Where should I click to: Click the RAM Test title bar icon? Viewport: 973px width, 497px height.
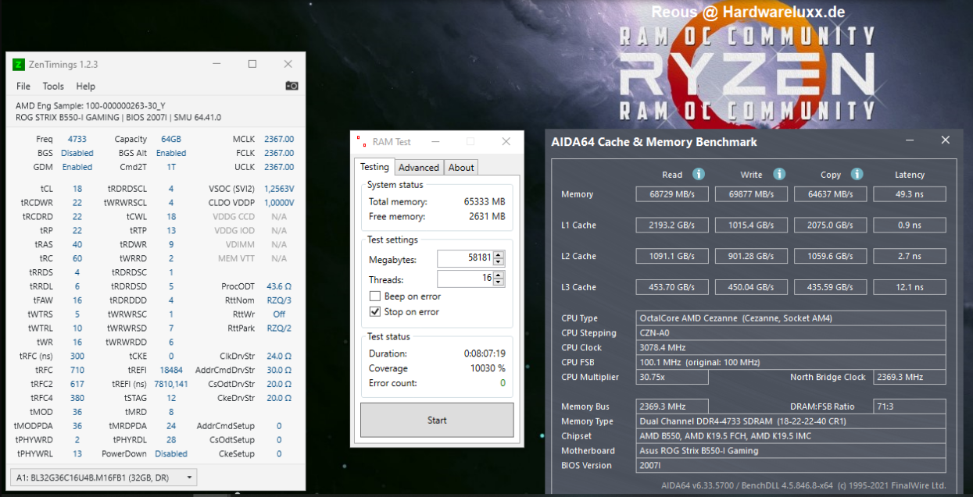point(360,142)
